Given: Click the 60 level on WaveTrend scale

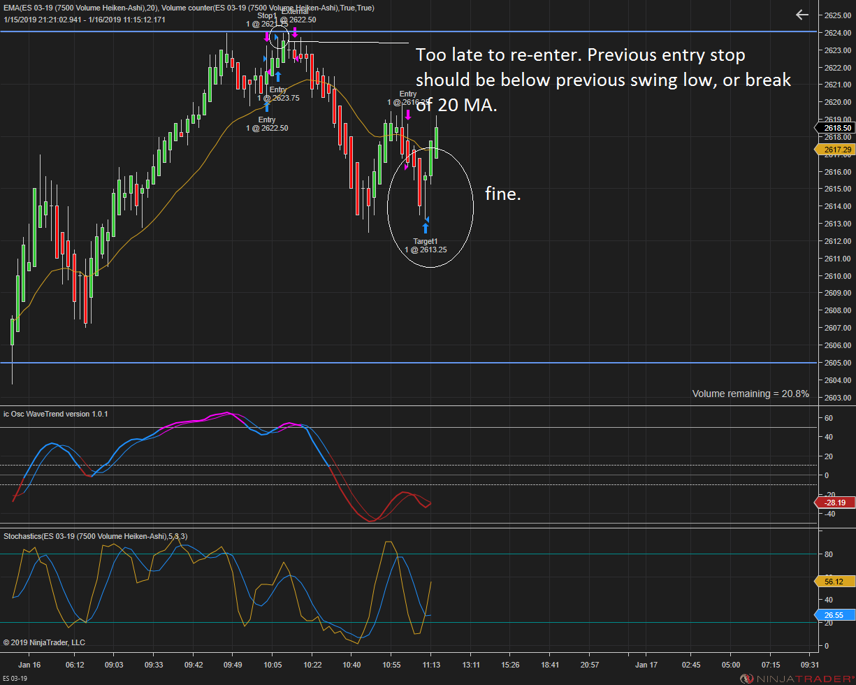Looking at the screenshot, I should (x=829, y=418).
